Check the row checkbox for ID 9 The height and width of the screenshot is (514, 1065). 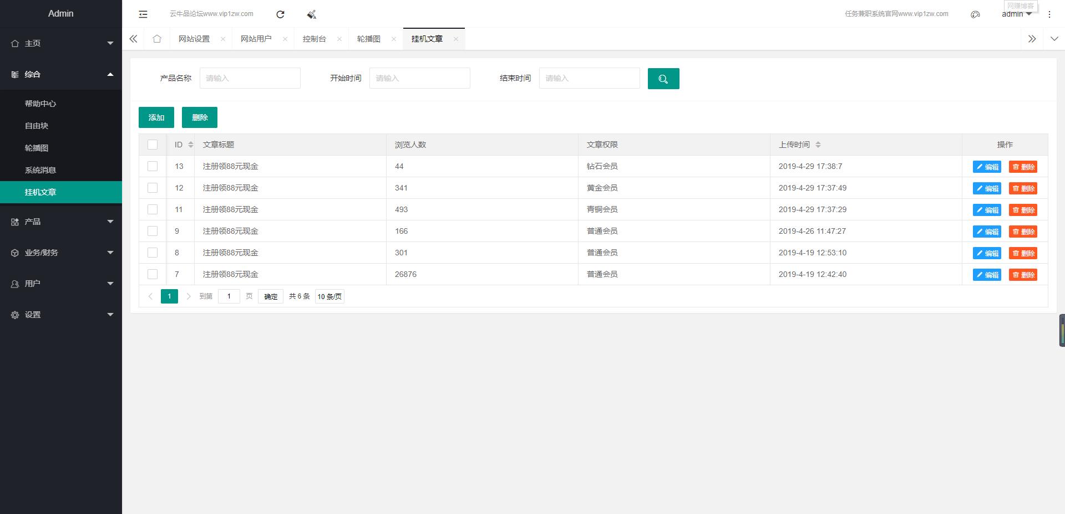pos(153,231)
